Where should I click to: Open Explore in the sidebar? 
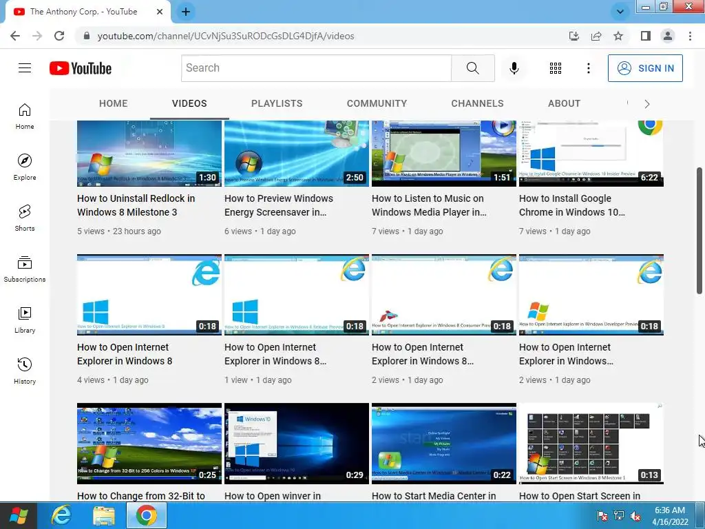coord(25,167)
